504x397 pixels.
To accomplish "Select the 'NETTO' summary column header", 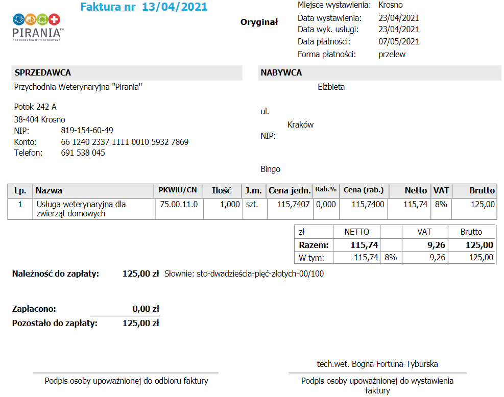I will tap(357, 232).
